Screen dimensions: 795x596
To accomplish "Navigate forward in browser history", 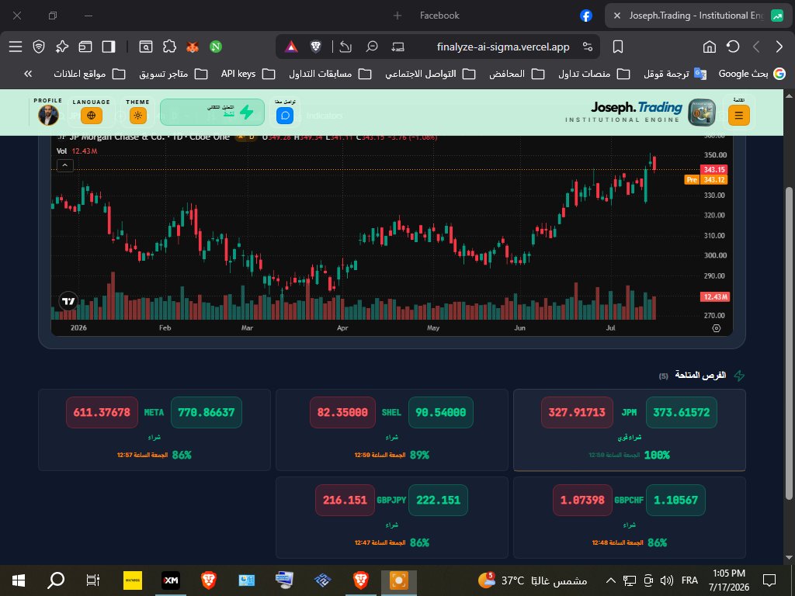I will coord(779,47).
